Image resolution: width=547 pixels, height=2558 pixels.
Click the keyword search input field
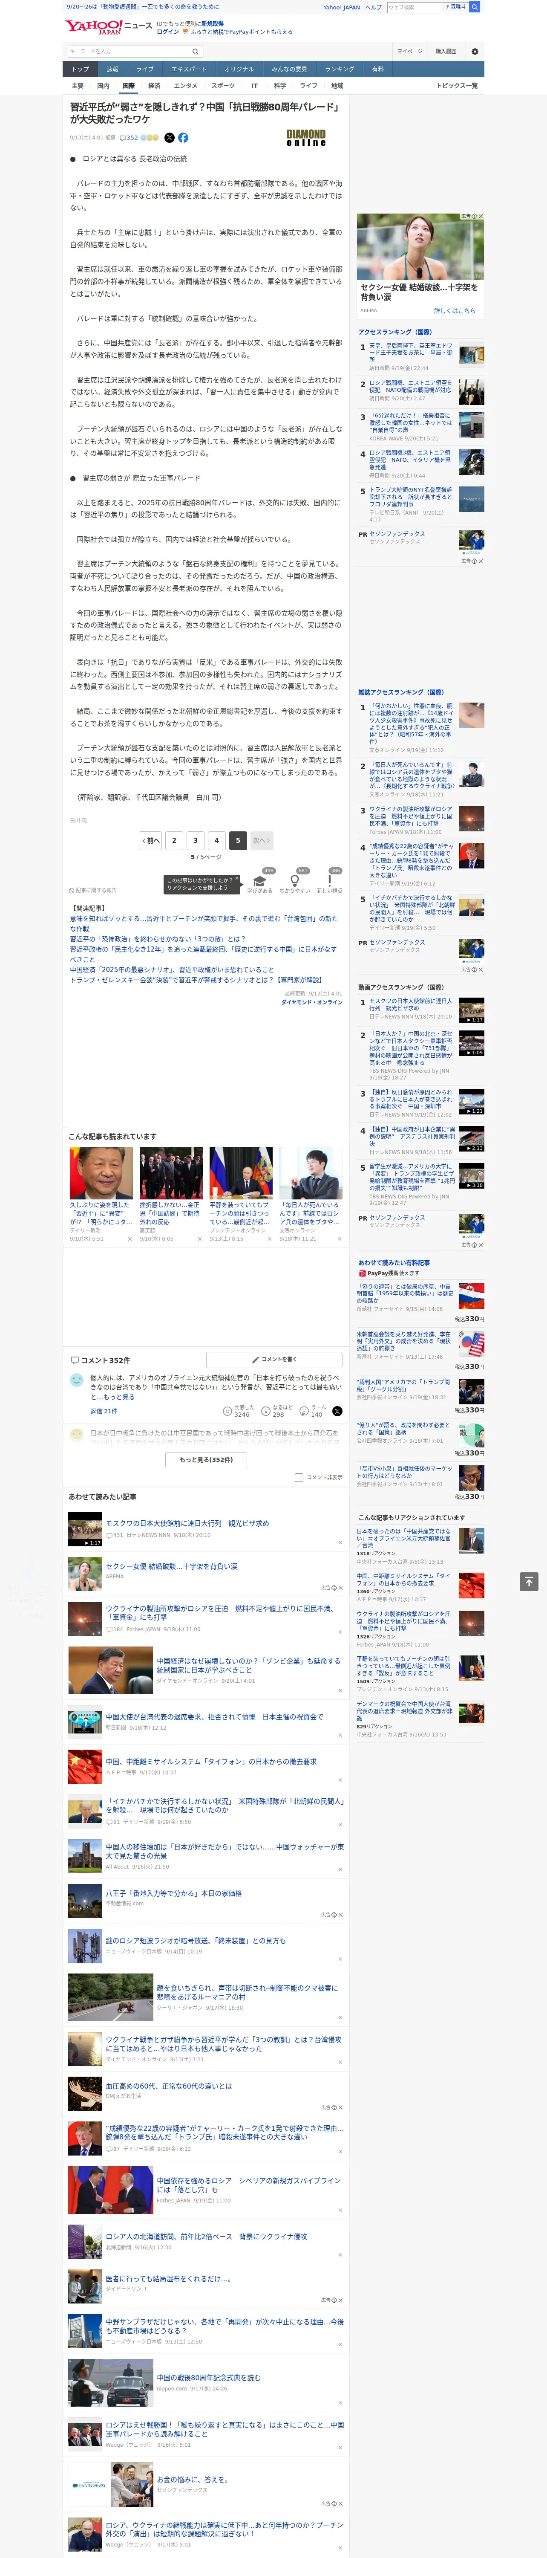[128, 52]
